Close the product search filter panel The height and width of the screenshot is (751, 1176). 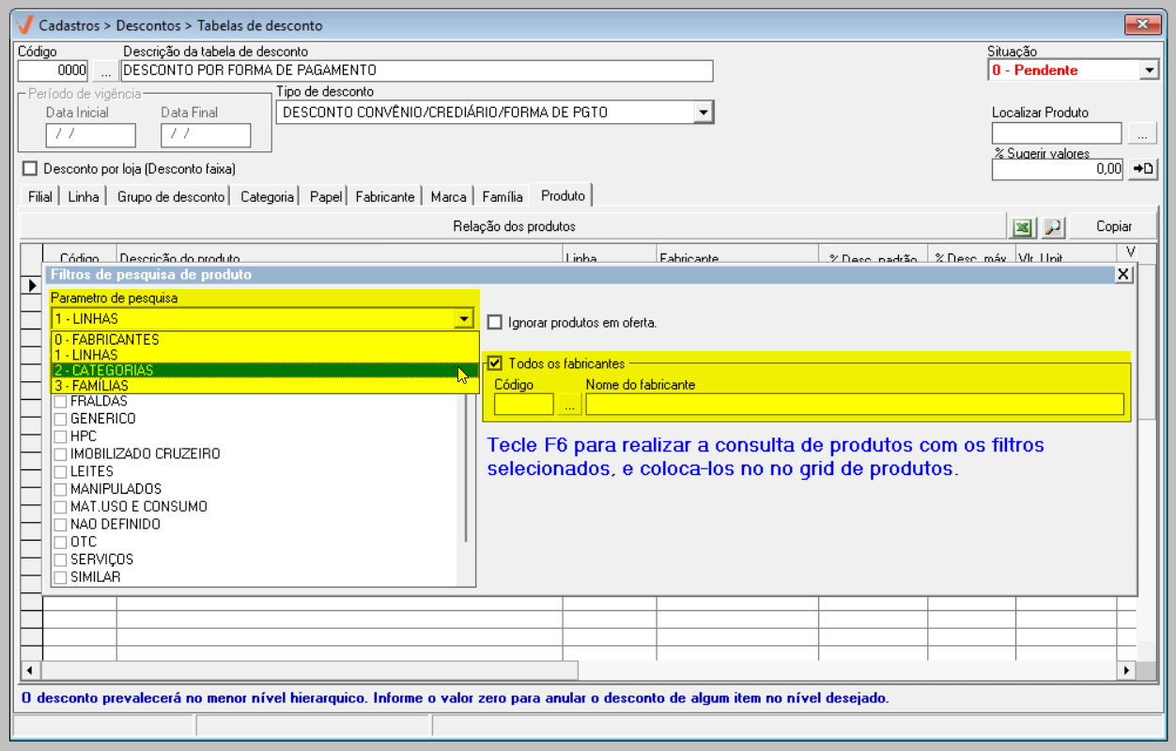pyautogui.click(x=1123, y=274)
